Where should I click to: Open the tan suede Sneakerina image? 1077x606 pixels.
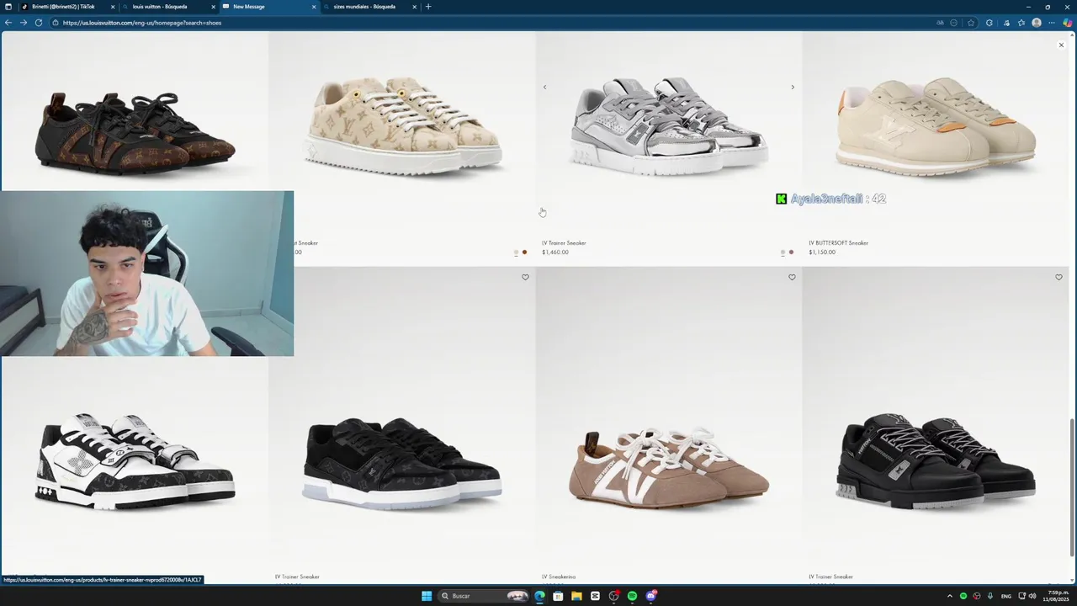[668, 467]
